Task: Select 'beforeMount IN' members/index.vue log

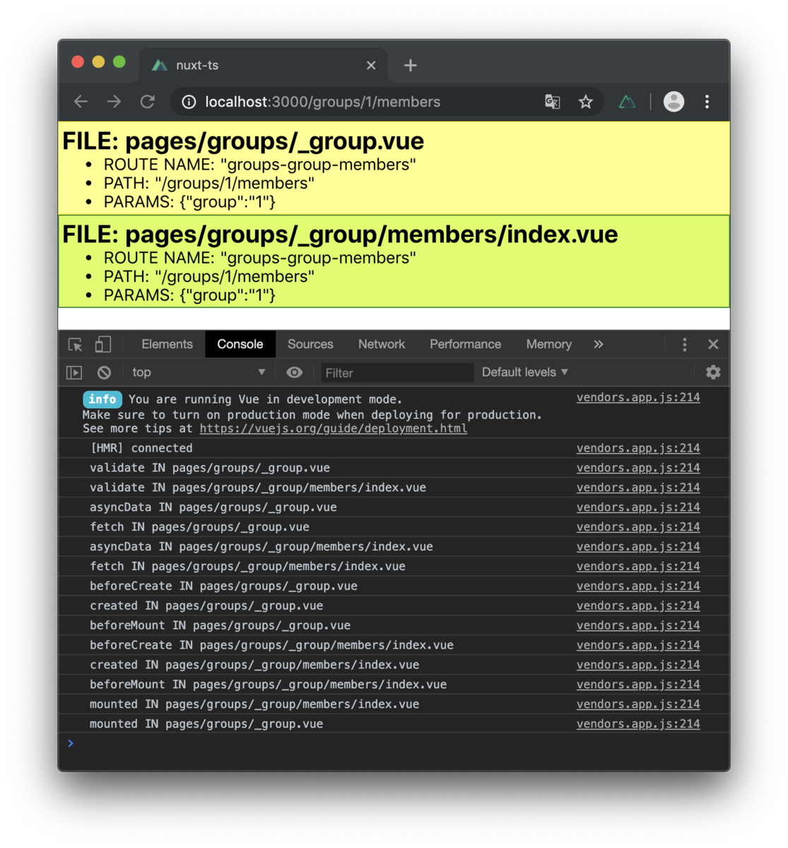Action: pos(394,684)
